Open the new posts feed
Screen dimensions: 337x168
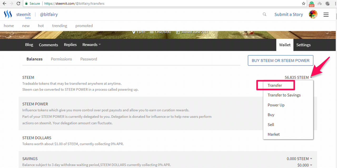click(26, 26)
